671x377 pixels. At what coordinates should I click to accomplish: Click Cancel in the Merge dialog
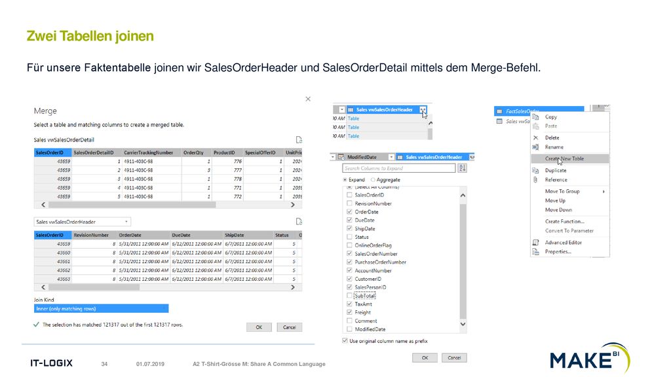[x=289, y=327]
